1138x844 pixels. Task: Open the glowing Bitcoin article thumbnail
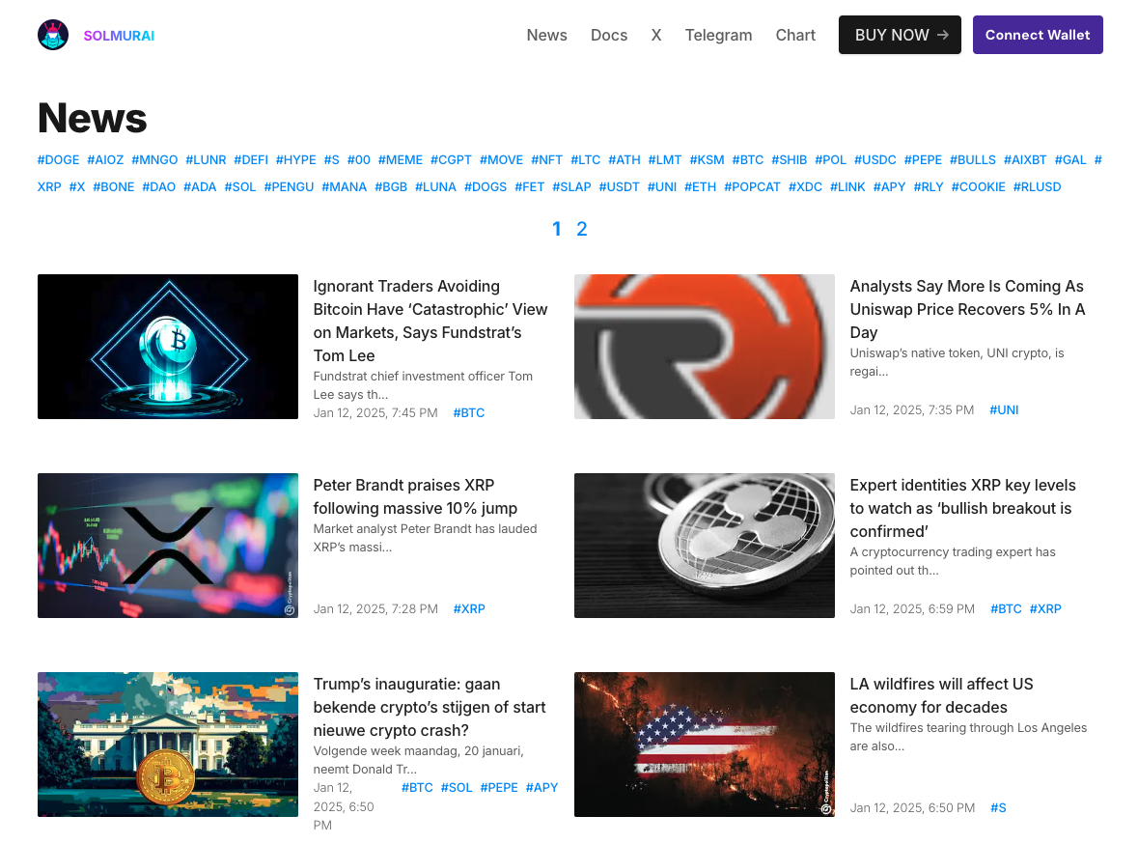(168, 347)
